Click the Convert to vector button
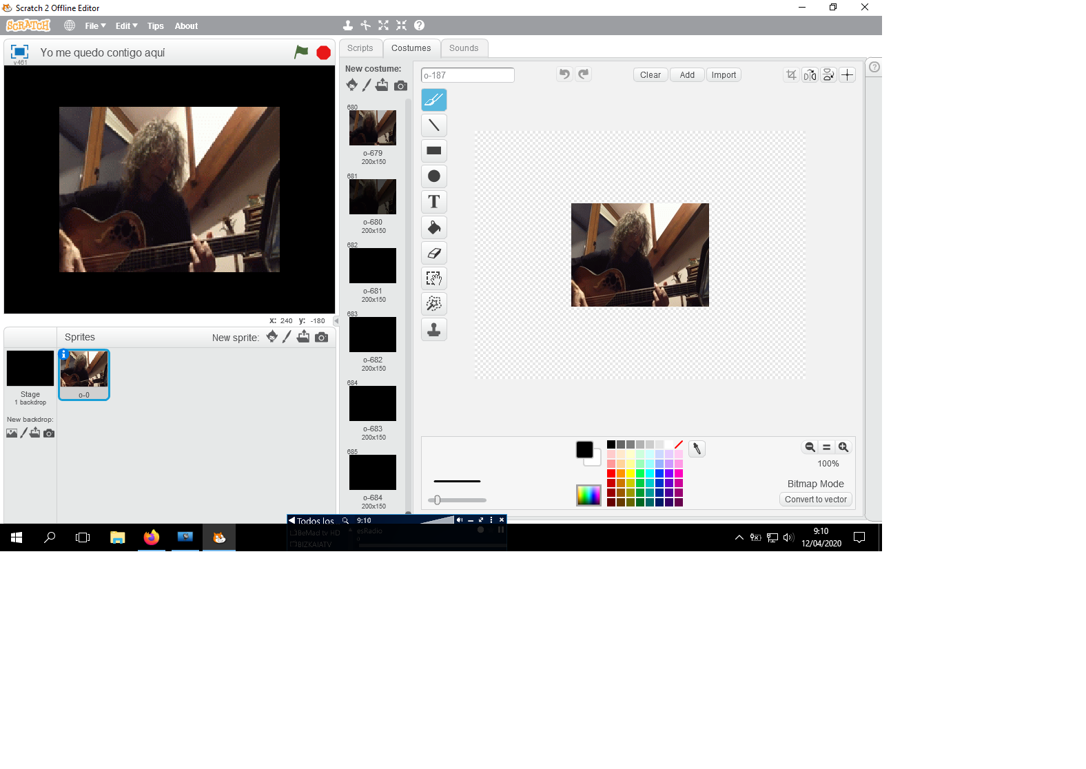Screen dimensions: 1086x769 click(815, 500)
